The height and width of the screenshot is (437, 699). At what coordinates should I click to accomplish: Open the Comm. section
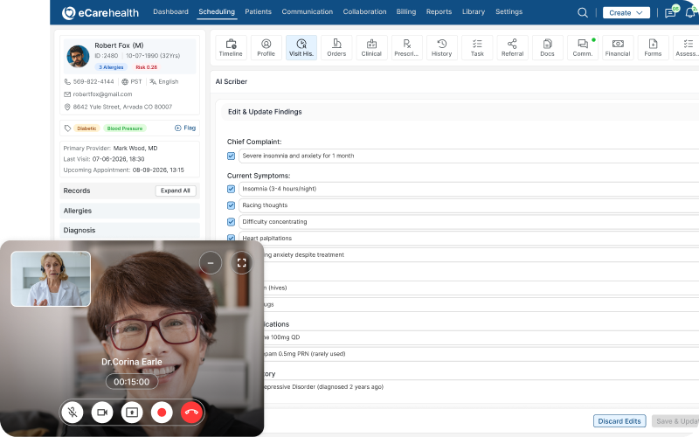(x=583, y=48)
